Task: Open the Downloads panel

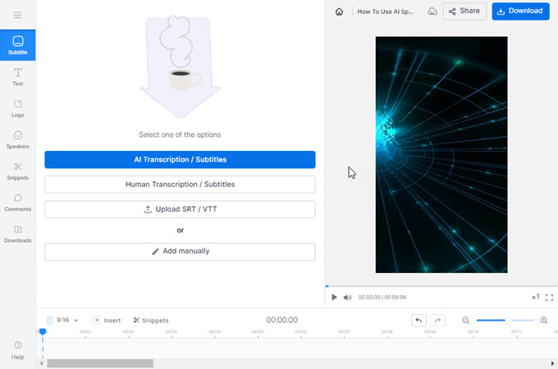Action: [17, 233]
